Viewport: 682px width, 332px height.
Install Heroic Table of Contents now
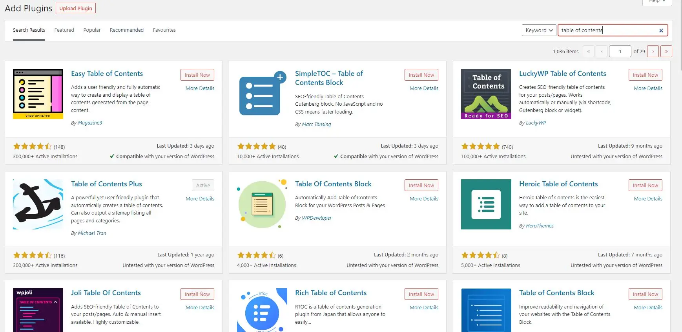pos(646,185)
